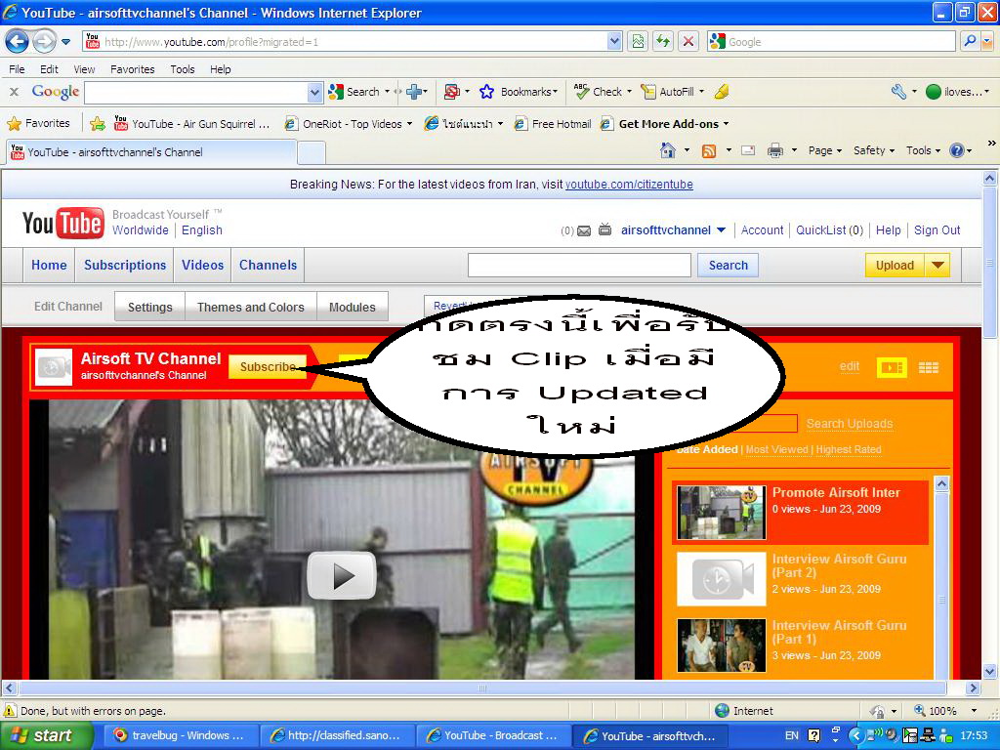Switch to grid view icon
Screen dimensions: 1000x750
(x=928, y=367)
